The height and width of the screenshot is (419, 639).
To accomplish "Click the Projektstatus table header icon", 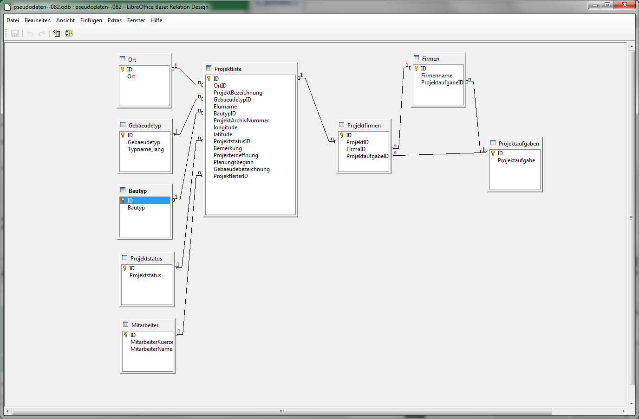I will click(x=125, y=258).
